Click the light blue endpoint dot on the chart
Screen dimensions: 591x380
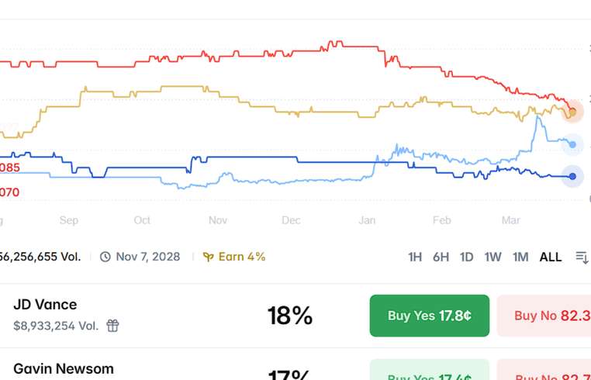click(x=572, y=144)
